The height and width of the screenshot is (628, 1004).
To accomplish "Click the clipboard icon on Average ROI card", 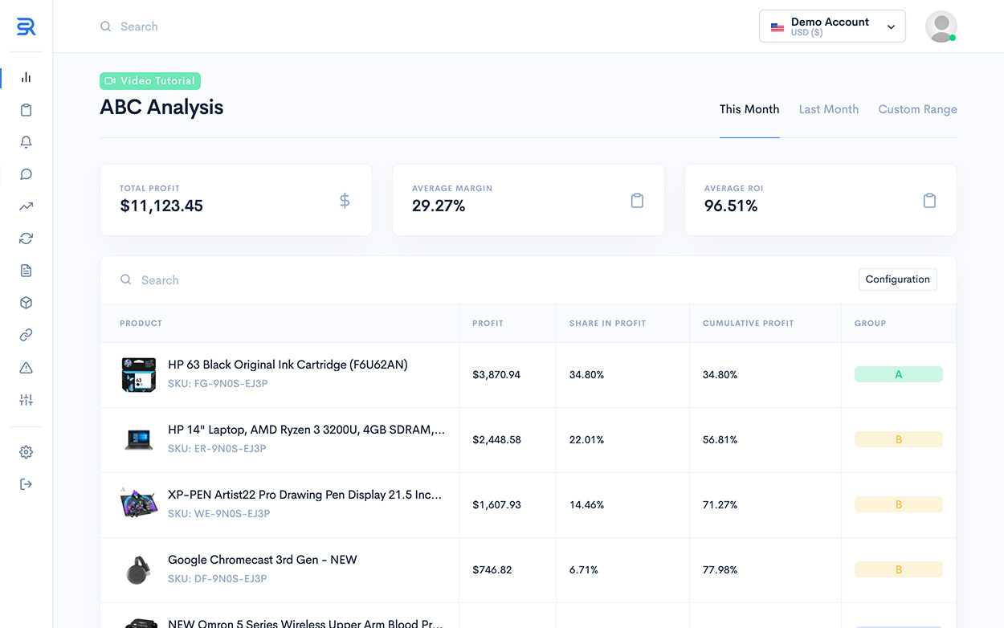I will (x=929, y=201).
